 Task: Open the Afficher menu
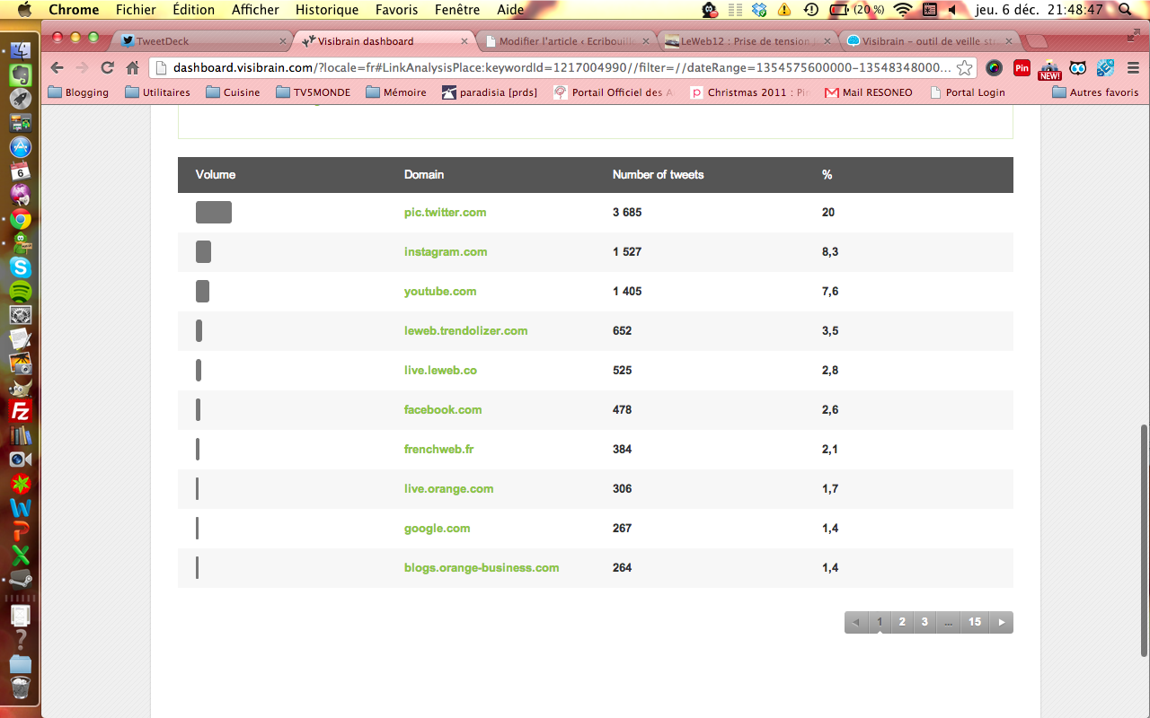pos(256,10)
